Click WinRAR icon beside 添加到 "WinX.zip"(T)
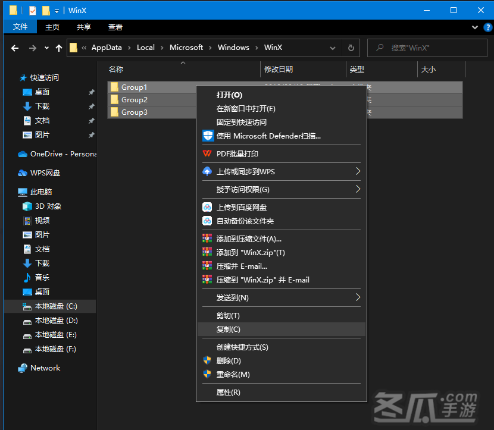494x430 pixels. coord(207,252)
